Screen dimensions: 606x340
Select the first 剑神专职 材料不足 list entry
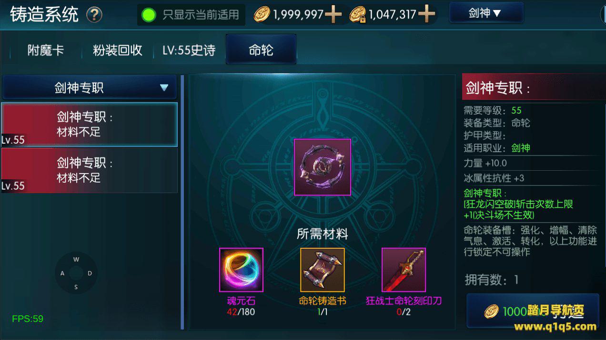pos(90,125)
